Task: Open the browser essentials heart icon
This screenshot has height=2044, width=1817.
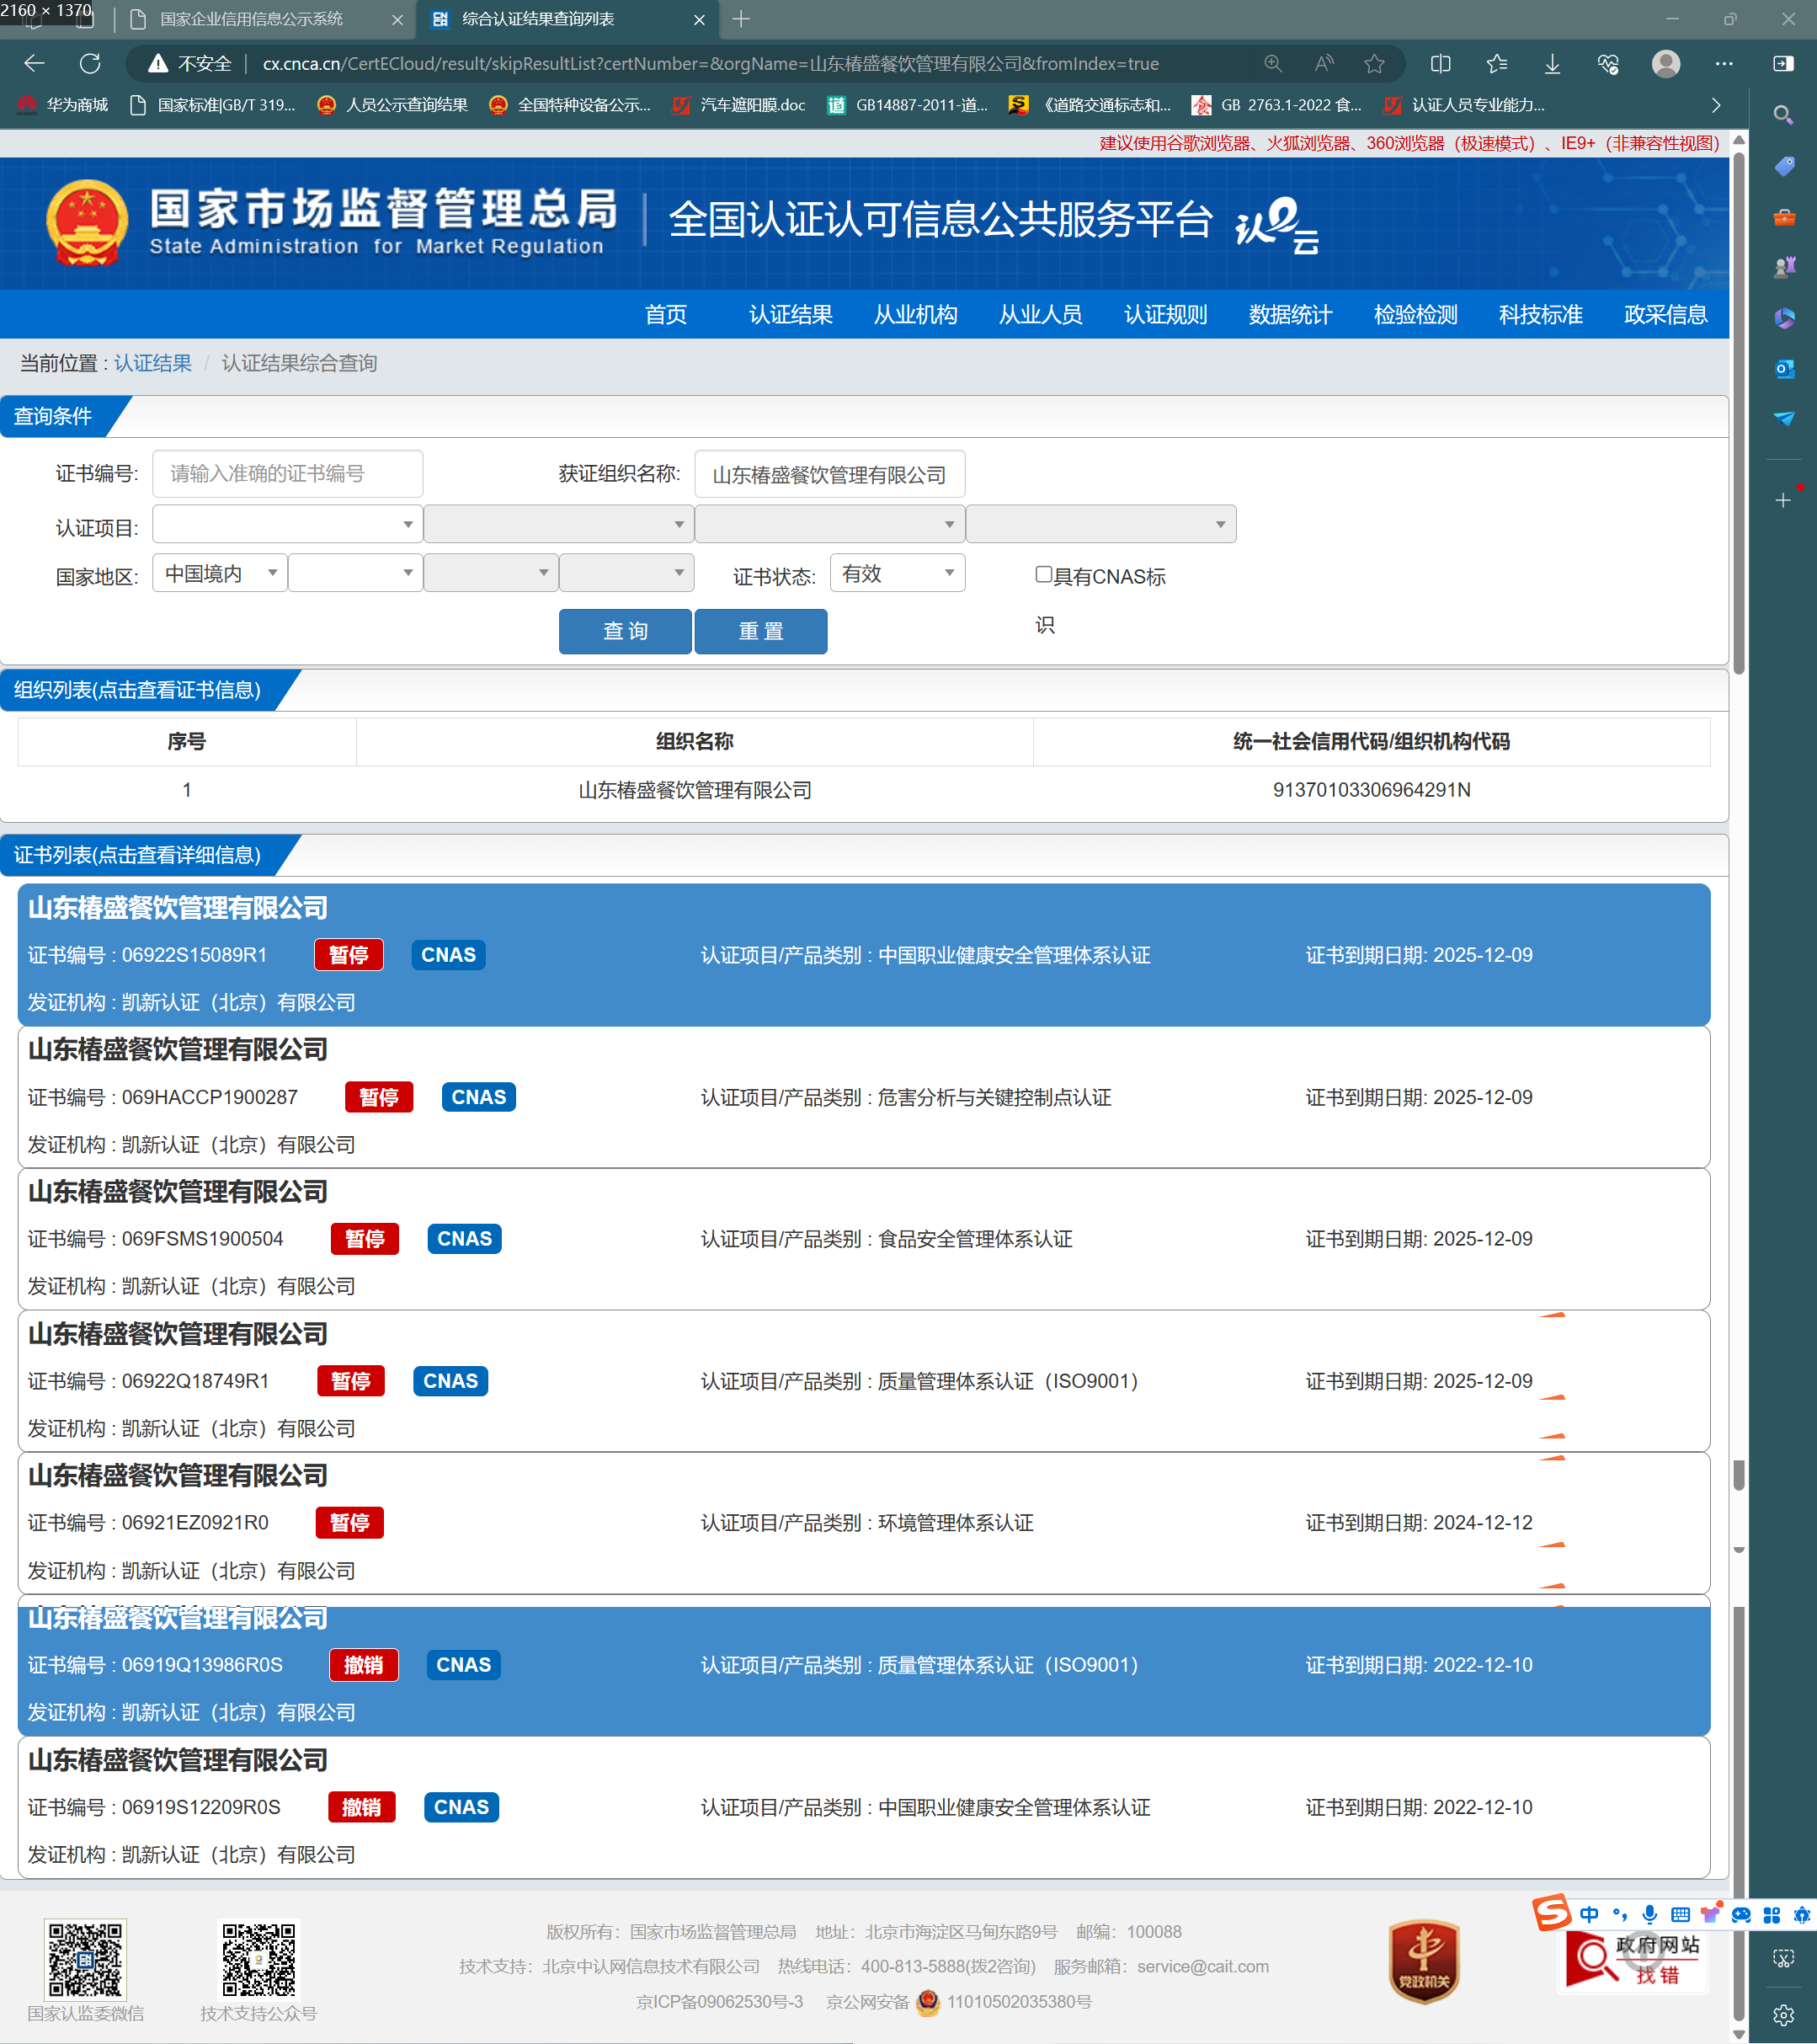Action: [1608, 64]
